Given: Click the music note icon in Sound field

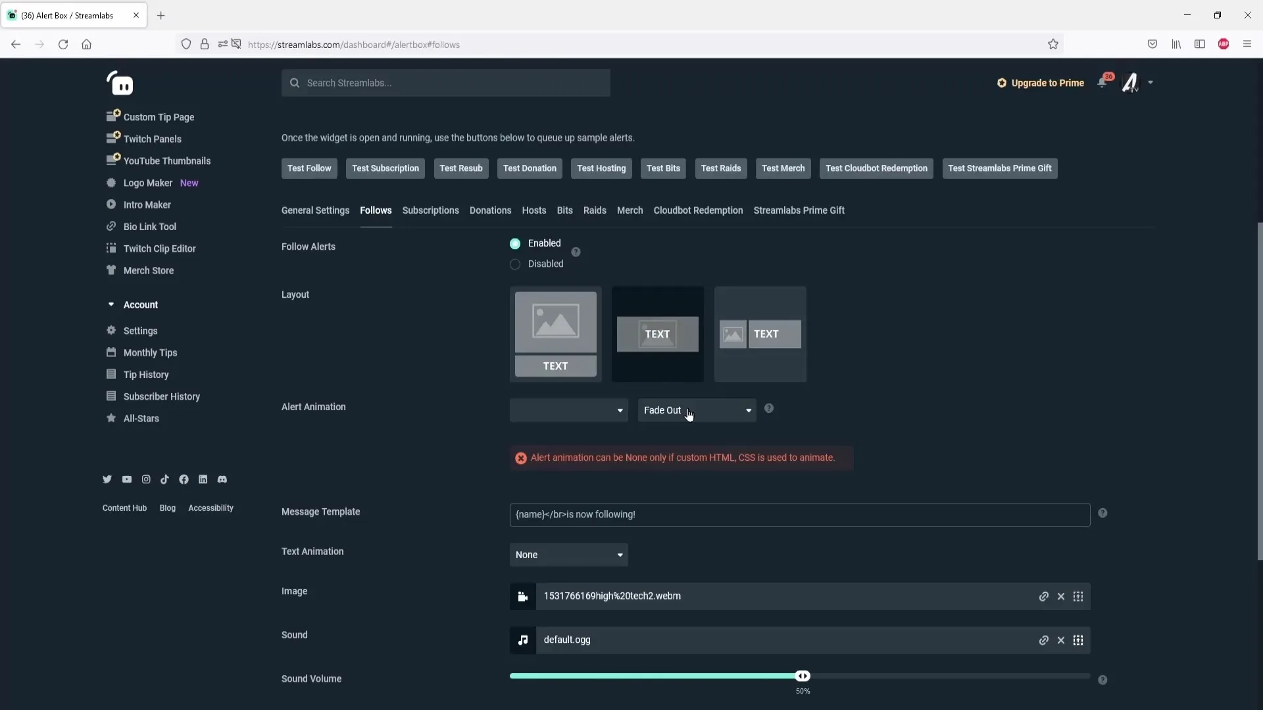Looking at the screenshot, I should pos(523,640).
